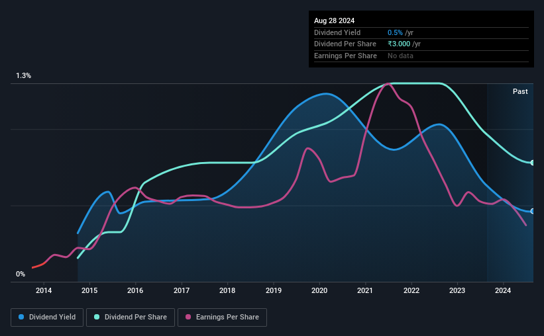Select the 2024 x-axis label
Viewport: 544px width, 336px height.
(503, 290)
